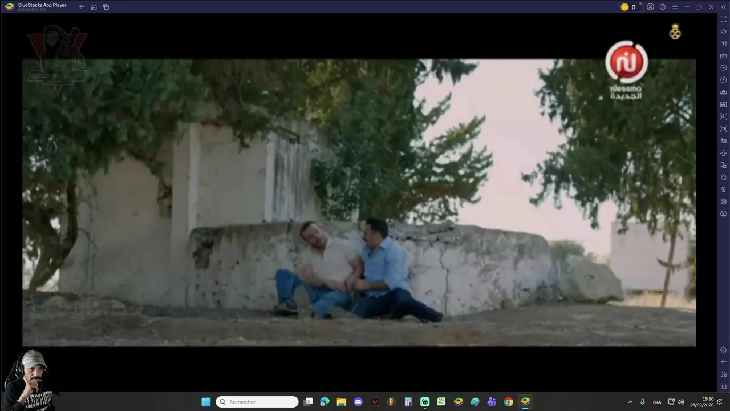Open Microsoft Teams taskbar icon
730x411 pixels.
pos(492,402)
